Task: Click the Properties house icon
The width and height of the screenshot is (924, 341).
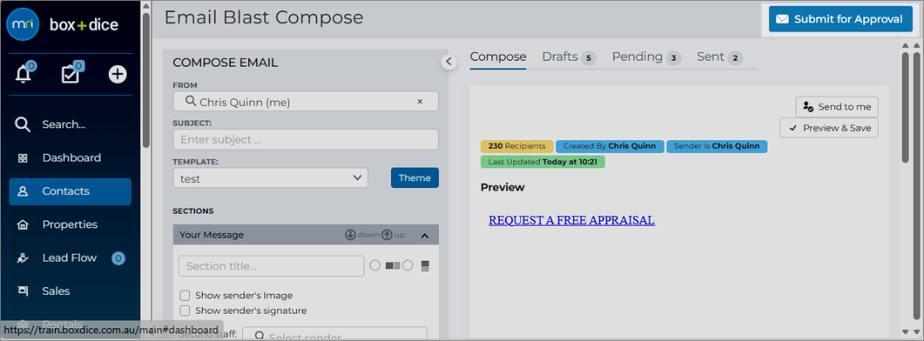Action: point(22,225)
